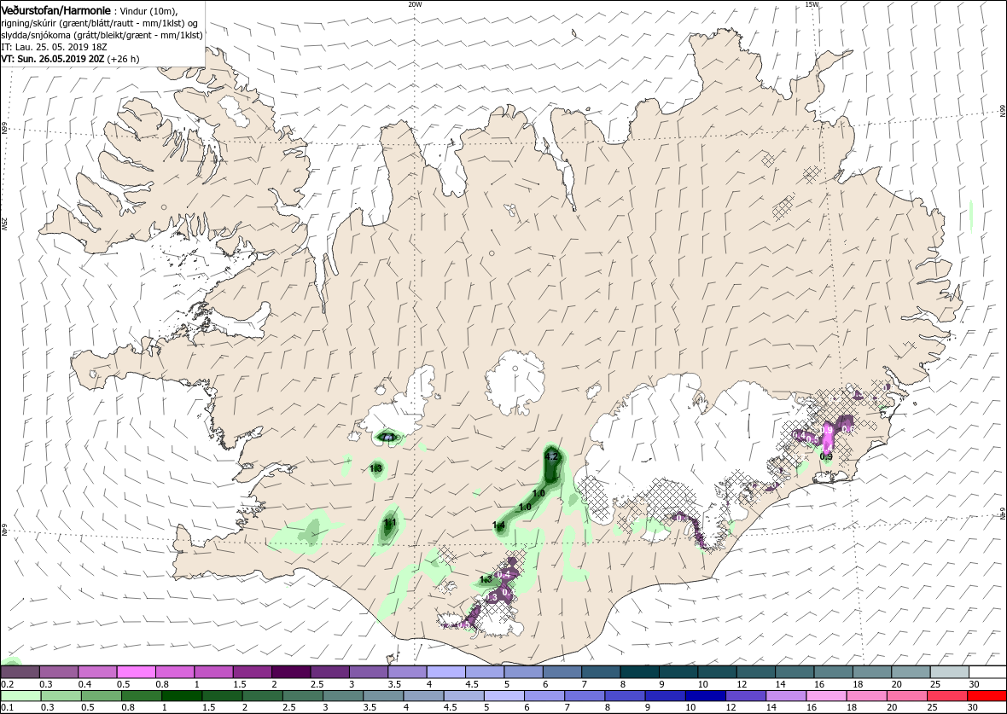
Task: Select the 10 swatch in upper legend row
Action: point(716,672)
